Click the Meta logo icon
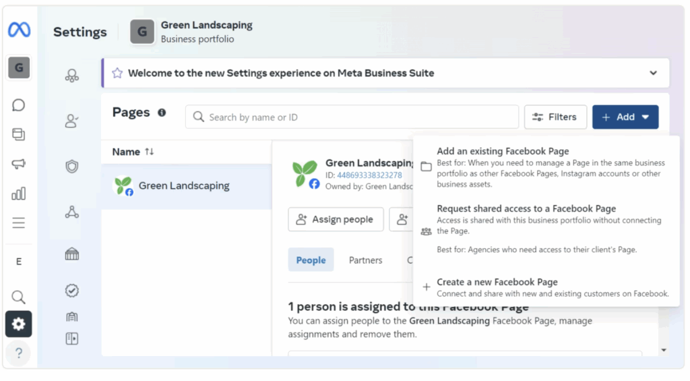The image size is (690, 381). [x=19, y=30]
